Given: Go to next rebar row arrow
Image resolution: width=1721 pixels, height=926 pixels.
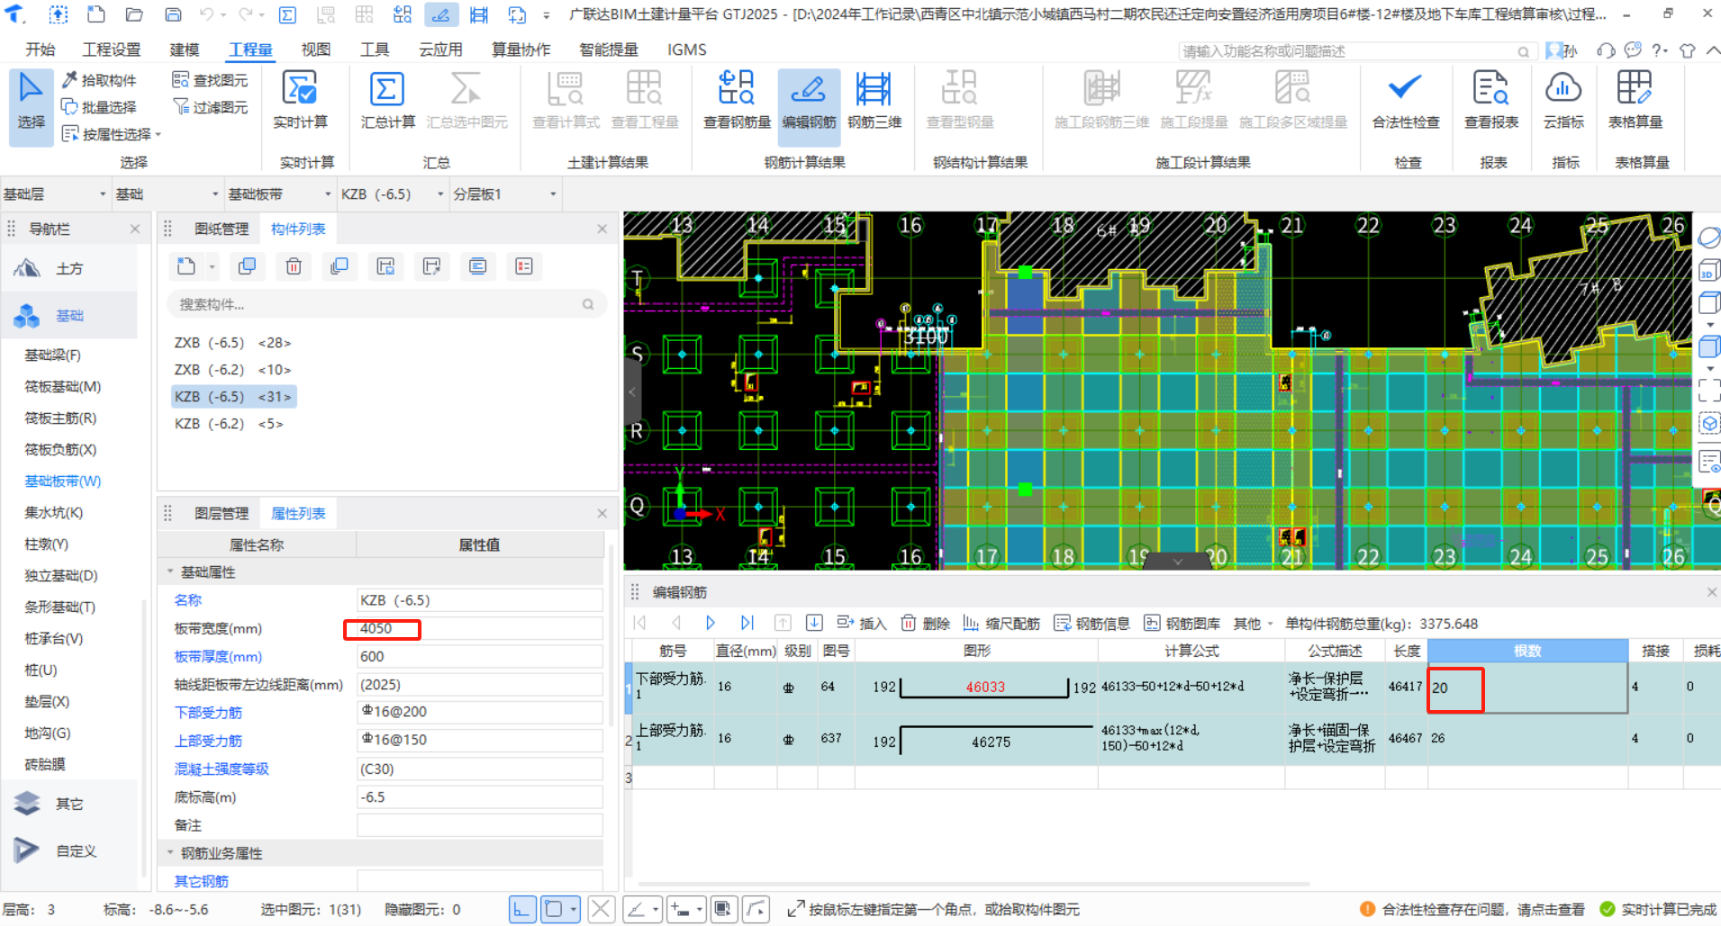Looking at the screenshot, I should pos(710,623).
